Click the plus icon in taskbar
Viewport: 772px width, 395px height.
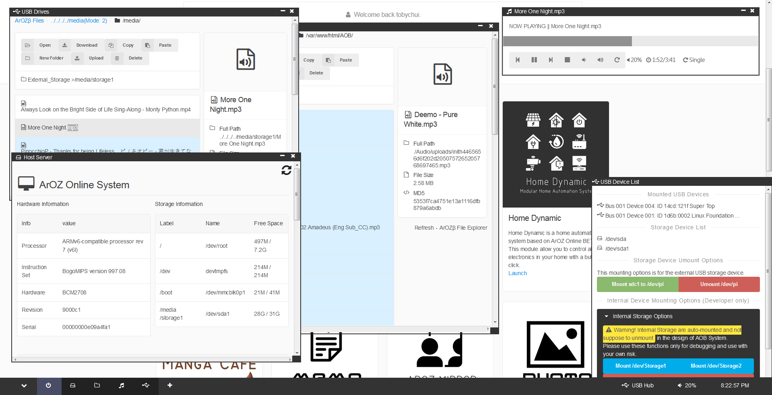tap(170, 385)
